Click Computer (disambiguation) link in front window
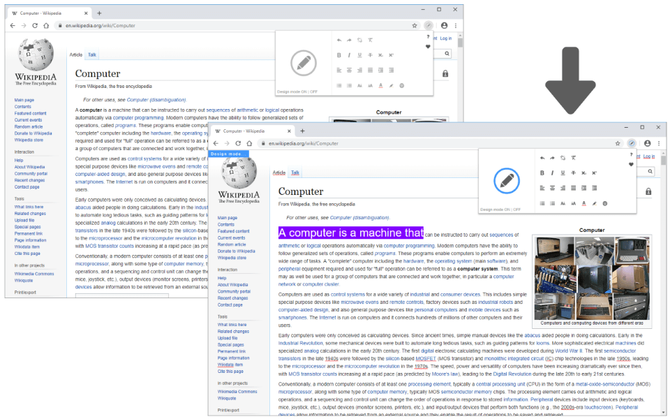 pos(360,218)
